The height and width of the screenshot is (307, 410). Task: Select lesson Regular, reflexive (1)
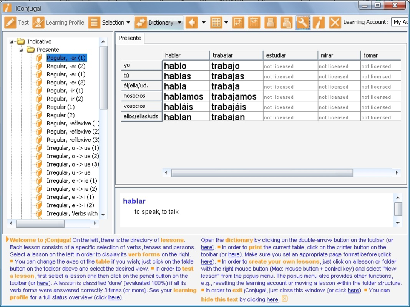click(73, 123)
